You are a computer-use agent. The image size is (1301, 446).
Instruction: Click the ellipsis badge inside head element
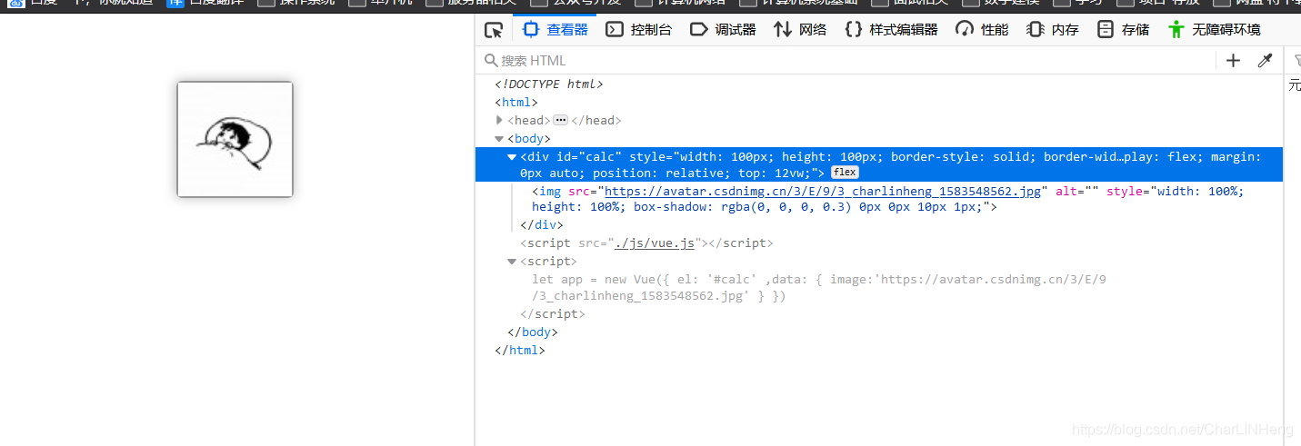(560, 120)
